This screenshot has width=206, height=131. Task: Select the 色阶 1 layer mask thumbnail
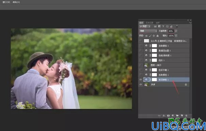[x=154, y=60]
